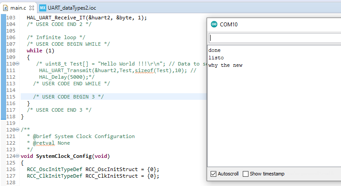Fold the SystemClock_Config function at line 124

pos(18,156)
